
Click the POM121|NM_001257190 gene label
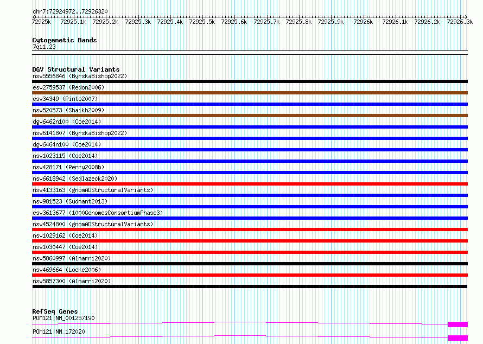point(63,318)
